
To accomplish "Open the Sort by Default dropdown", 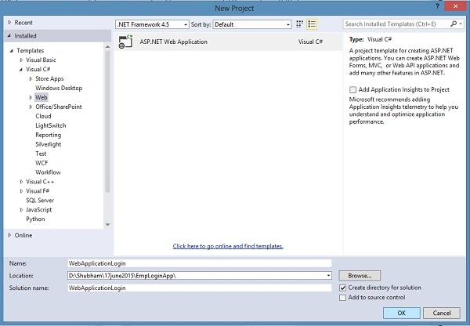I will point(252,24).
